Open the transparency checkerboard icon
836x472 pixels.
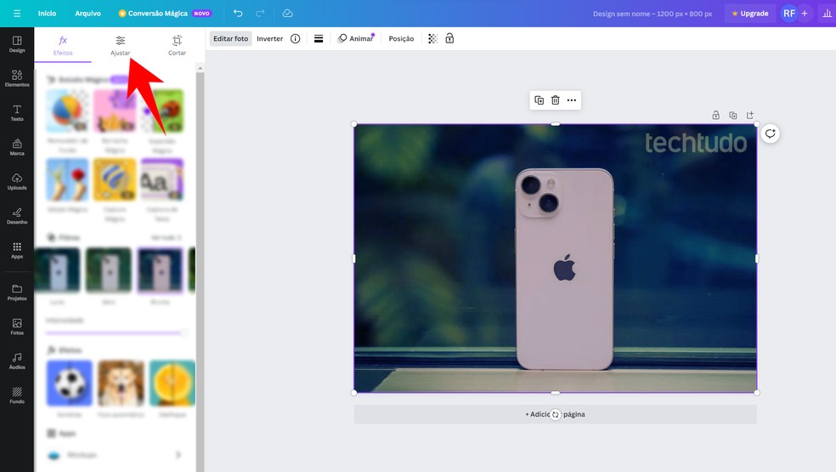coord(432,38)
